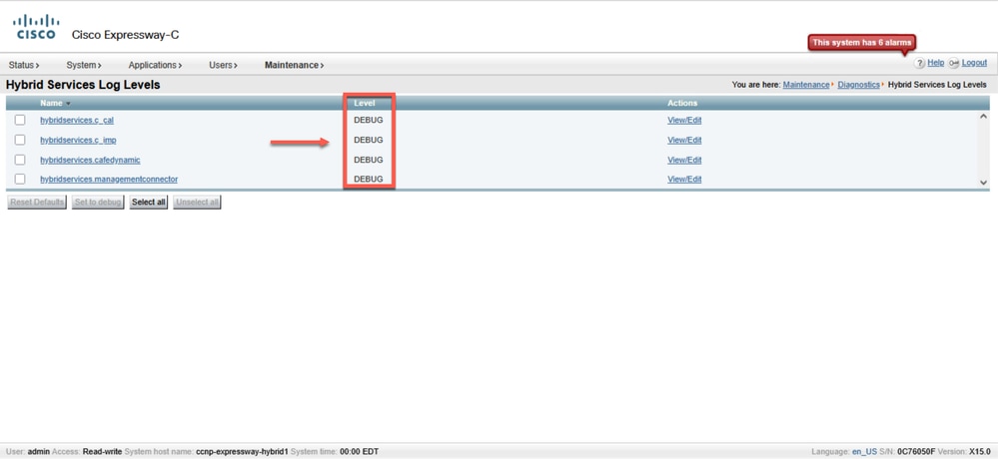Click View/Edit for hybridservices.c_imp

[x=684, y=140]
